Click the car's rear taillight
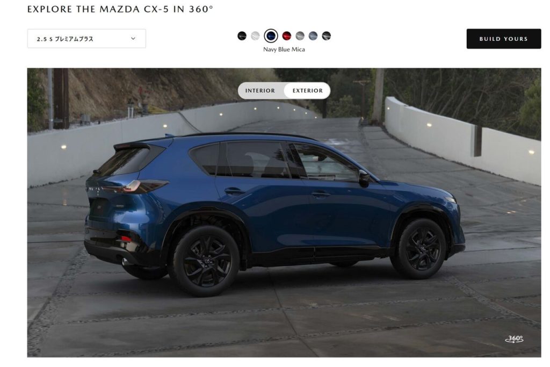The image size is (550, 367). (135, 186)
